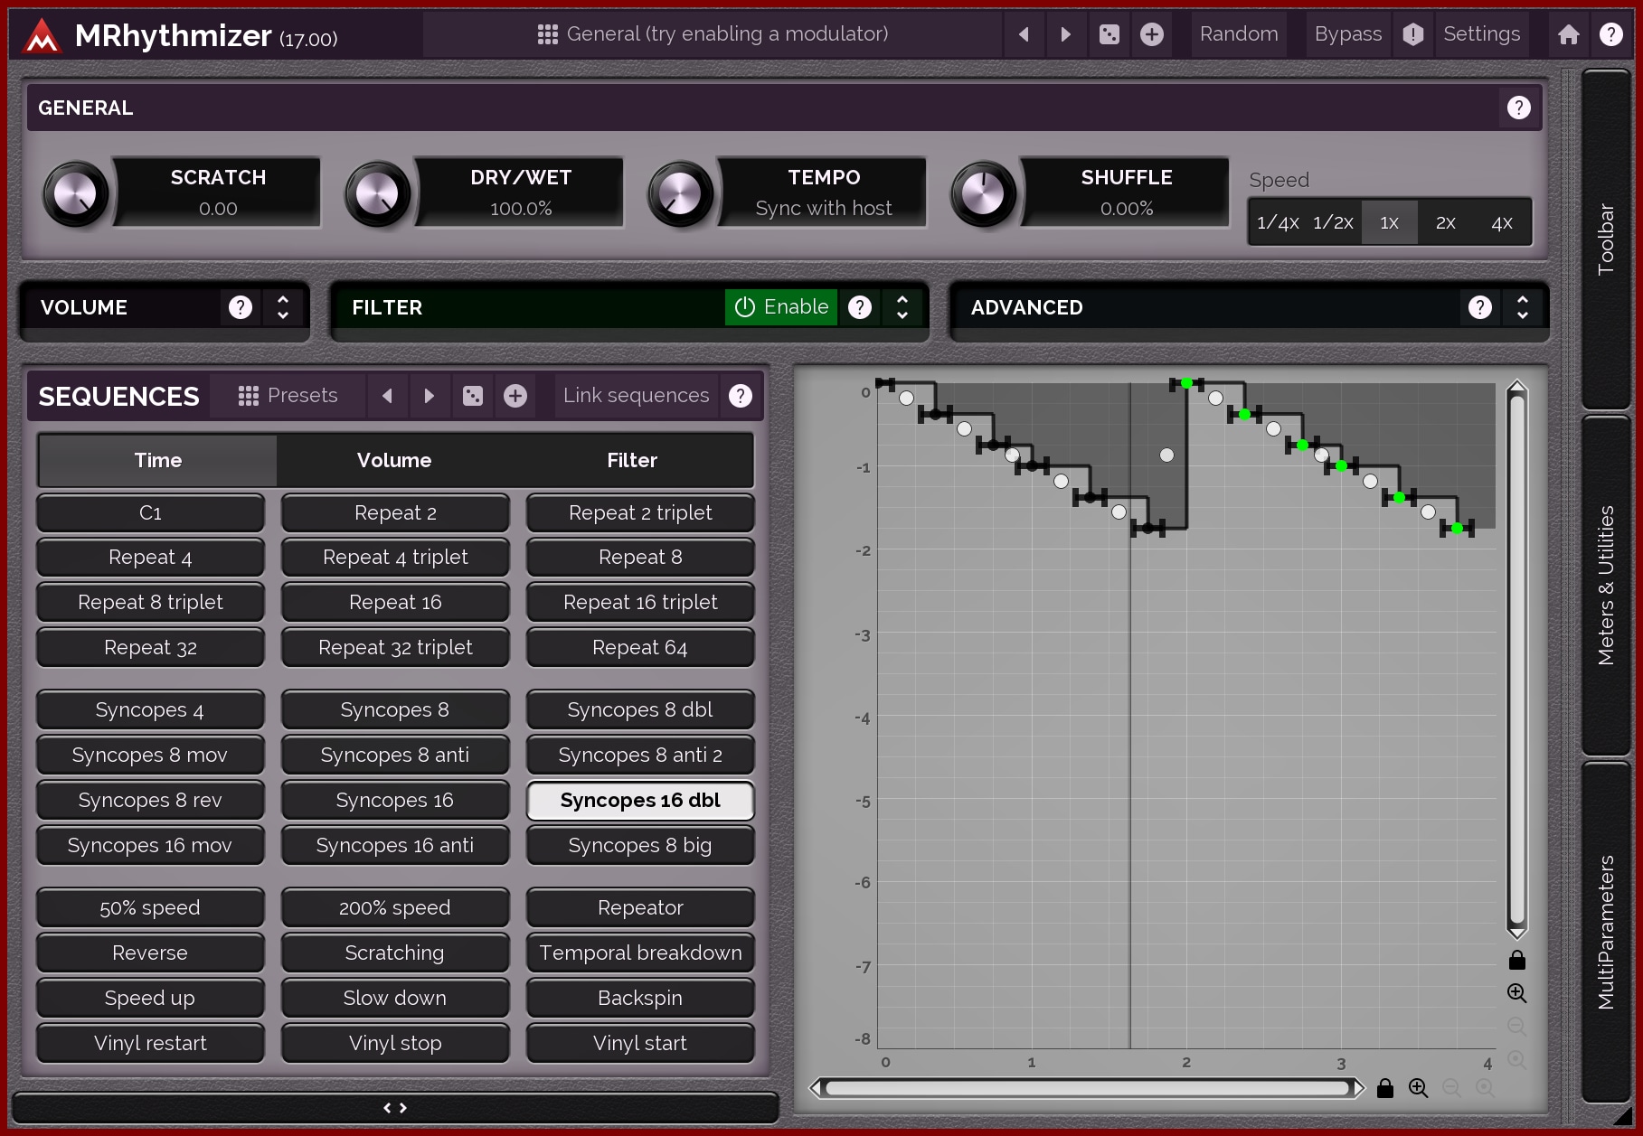Viewport: 1643px width, 1136px height.
Task: Set speed to 2x
Action: [x=1445, y=223]
